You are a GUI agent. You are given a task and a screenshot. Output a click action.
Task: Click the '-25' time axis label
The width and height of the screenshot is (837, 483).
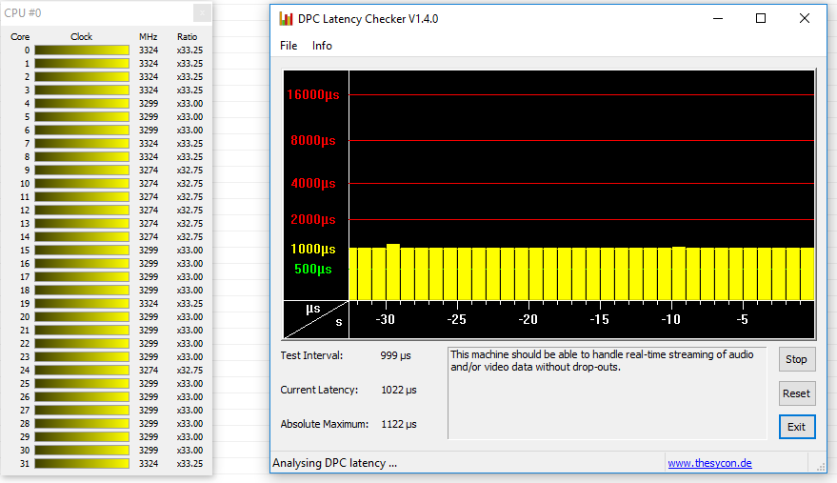tap(456, 319)
